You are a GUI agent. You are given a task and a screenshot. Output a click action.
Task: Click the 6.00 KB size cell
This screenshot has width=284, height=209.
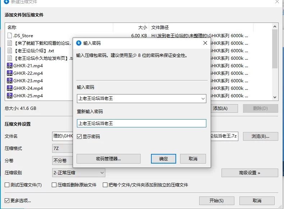pos(139,35)
